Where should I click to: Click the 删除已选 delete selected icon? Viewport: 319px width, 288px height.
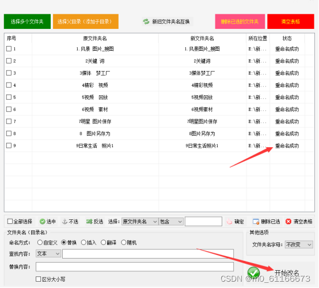(x=256, y=222)
